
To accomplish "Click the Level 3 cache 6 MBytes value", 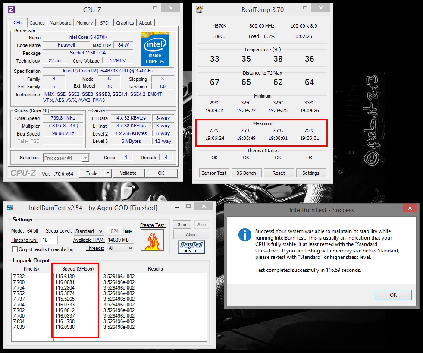I will [x=131, y=141].
